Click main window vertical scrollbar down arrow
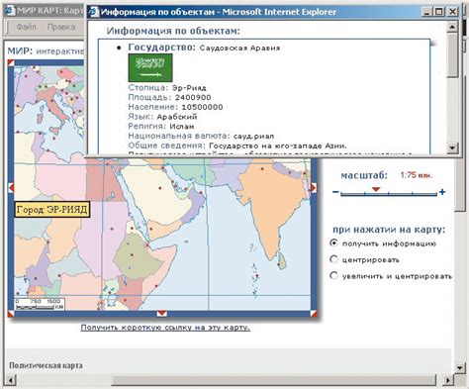Image resolution: width=469 pixels, height=389 pixels. [x=460, y=367]
